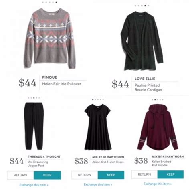
Task: Open the Paulina Boucle Cardigan photo
Action: pyautogui.click(x=142, y=41)
